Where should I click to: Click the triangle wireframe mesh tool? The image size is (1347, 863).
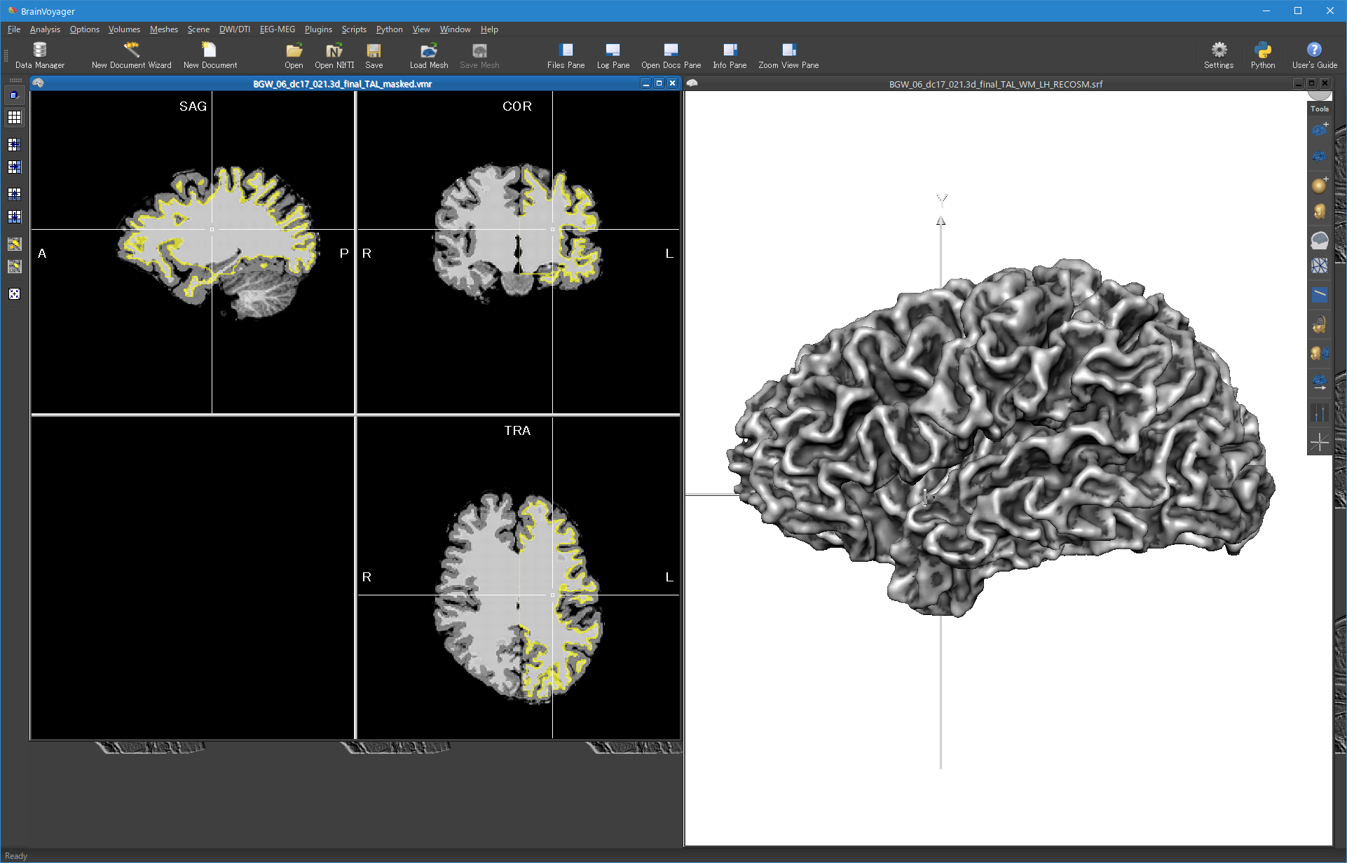[1320, 266]
